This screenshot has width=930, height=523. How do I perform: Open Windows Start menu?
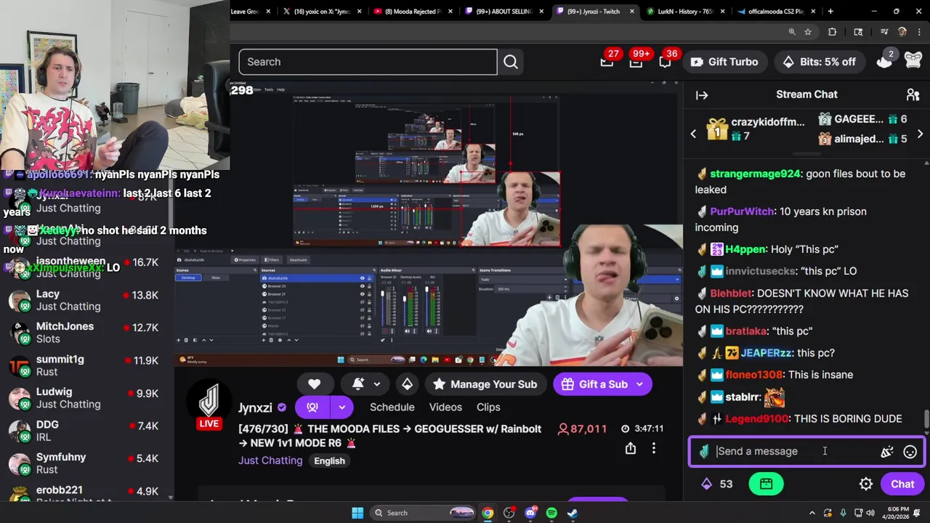(x=357, y=513)
